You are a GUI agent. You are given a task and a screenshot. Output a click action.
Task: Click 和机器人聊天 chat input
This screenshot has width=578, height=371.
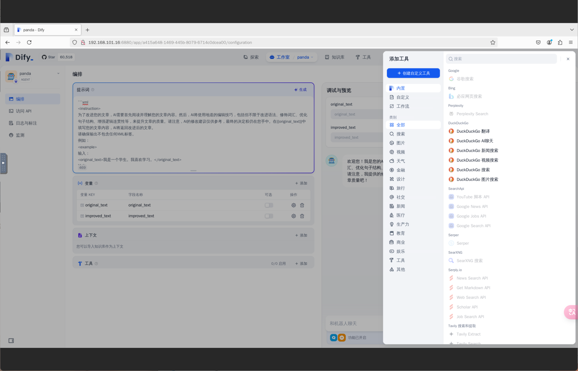pos(355,323)
